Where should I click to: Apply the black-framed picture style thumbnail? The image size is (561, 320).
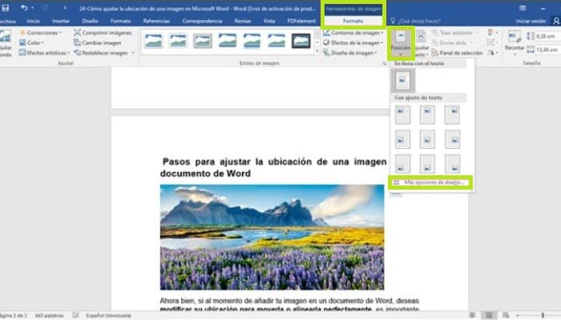point(301,41)
